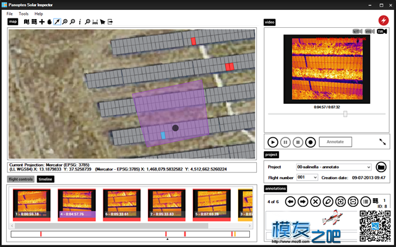Viewport: 396px width, 247px height.
Task: Pause the inspection video
Action: point(285,143)
